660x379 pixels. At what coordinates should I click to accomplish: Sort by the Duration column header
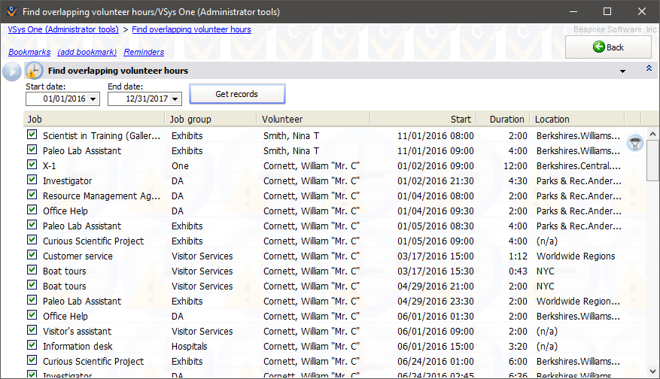point(506,119)
